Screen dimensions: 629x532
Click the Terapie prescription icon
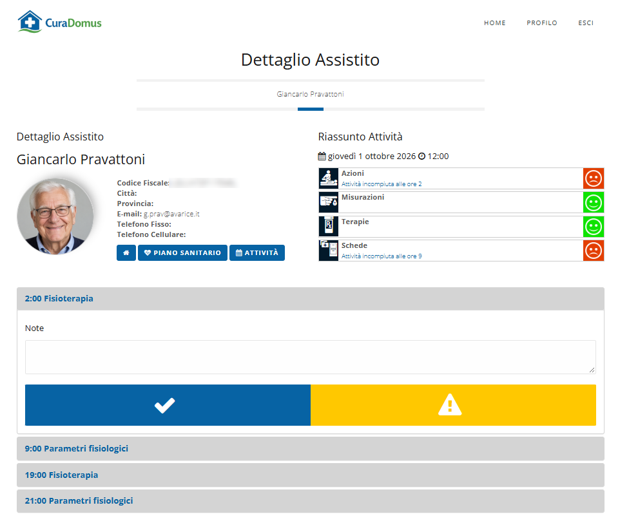coord(329,227)
